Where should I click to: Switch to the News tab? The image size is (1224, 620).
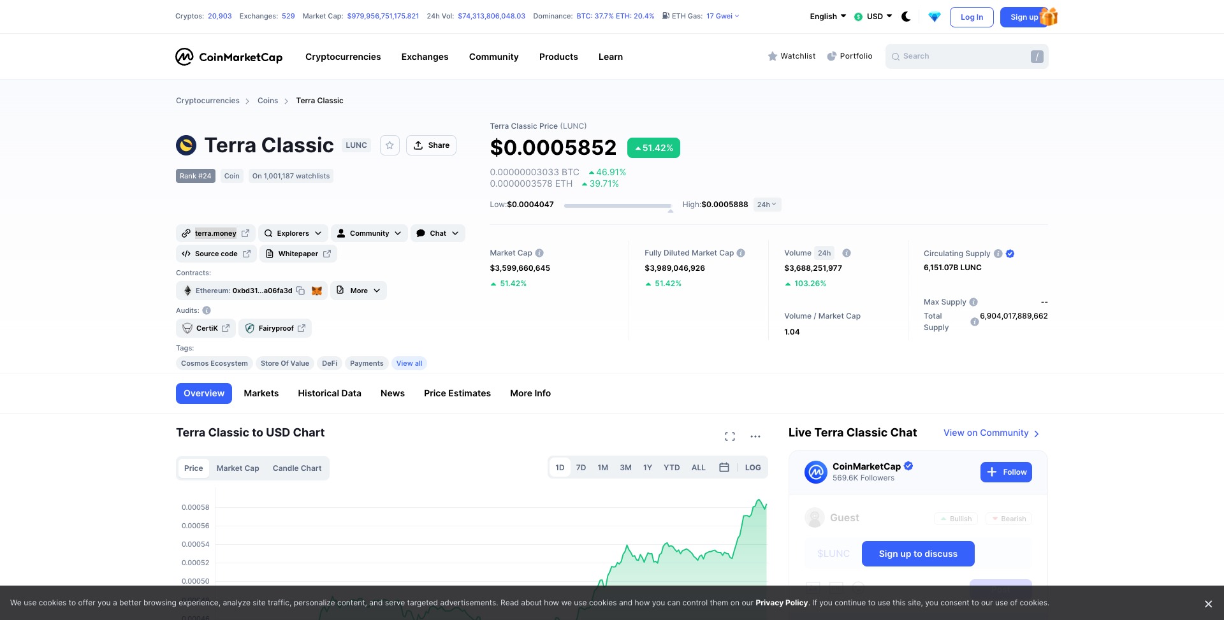(x=393, y=393)
